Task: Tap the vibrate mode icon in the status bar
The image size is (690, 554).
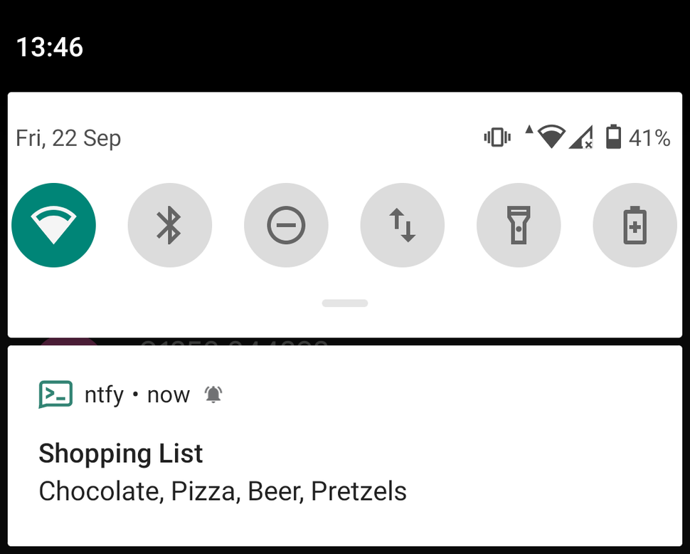Action: pyautogui.click(x=497, y=137)
